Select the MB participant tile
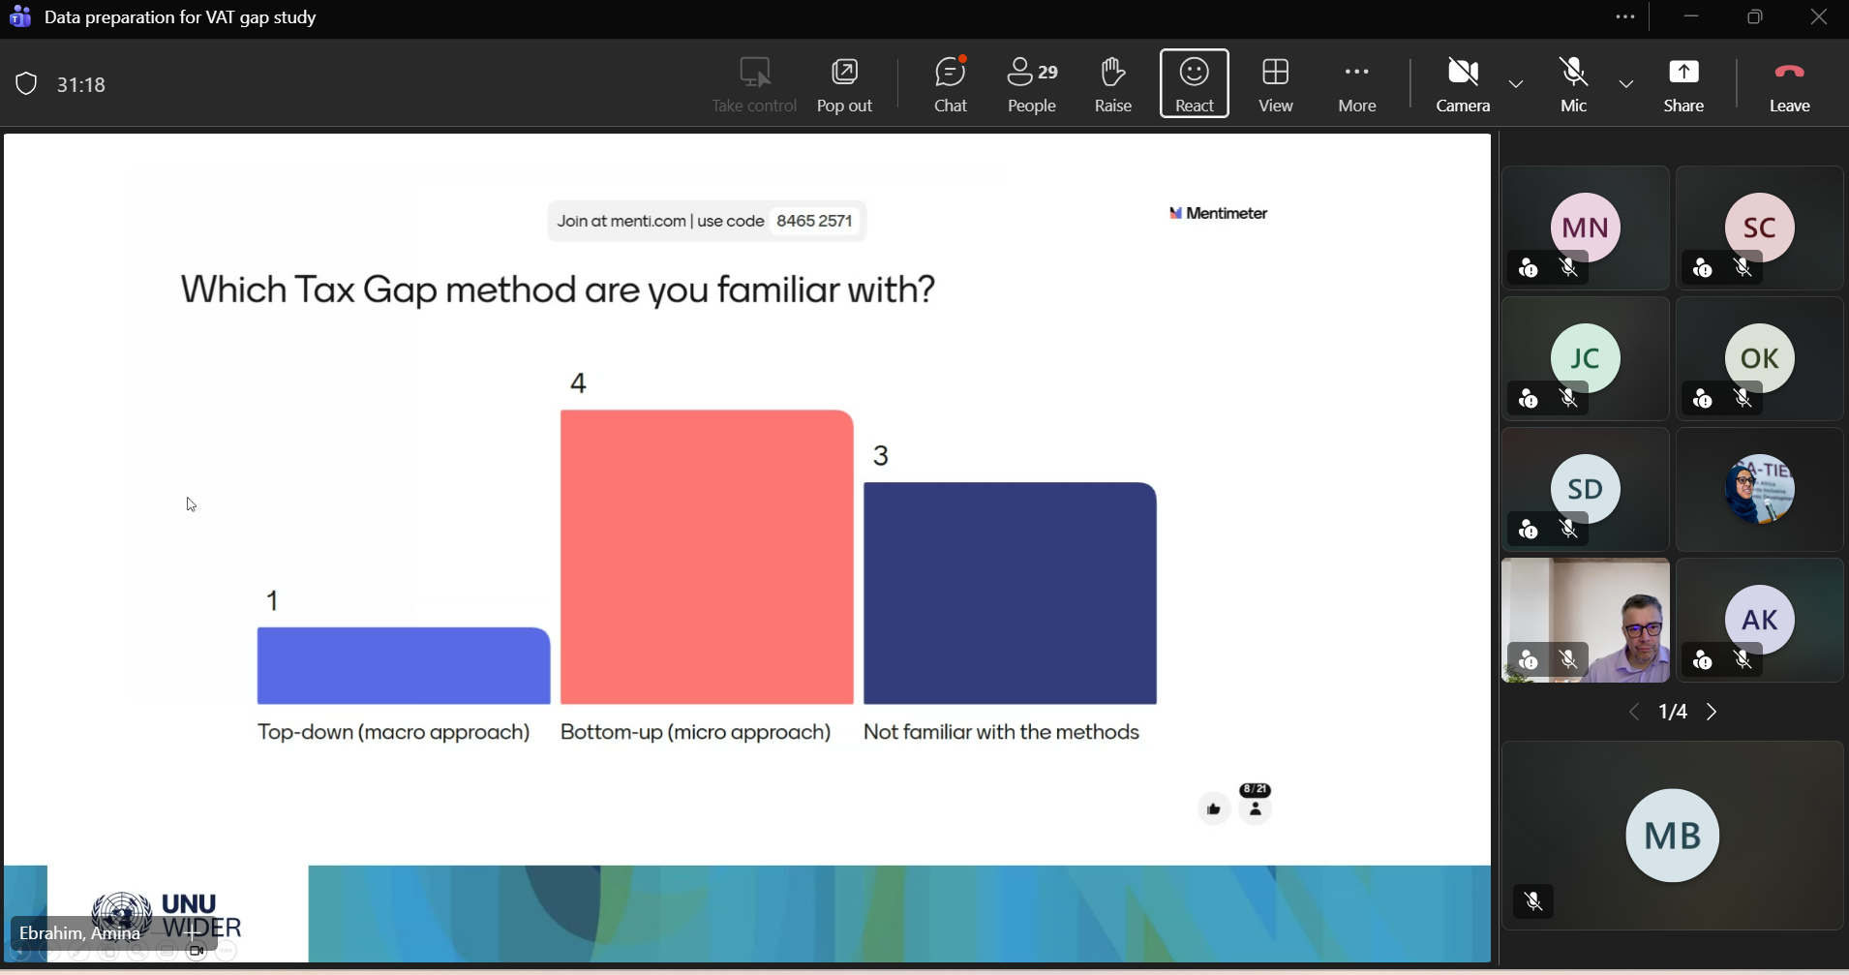Image resolution: width=1849 pixels, height=975 pixels. click(1673, 835)
